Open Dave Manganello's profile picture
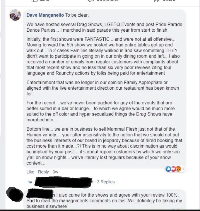 click(x=15, y=15)
